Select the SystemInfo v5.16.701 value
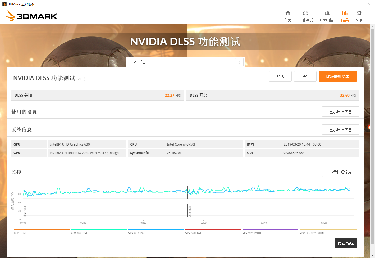The height and width of the screenshot is (258, 375). tap(174, 153)
